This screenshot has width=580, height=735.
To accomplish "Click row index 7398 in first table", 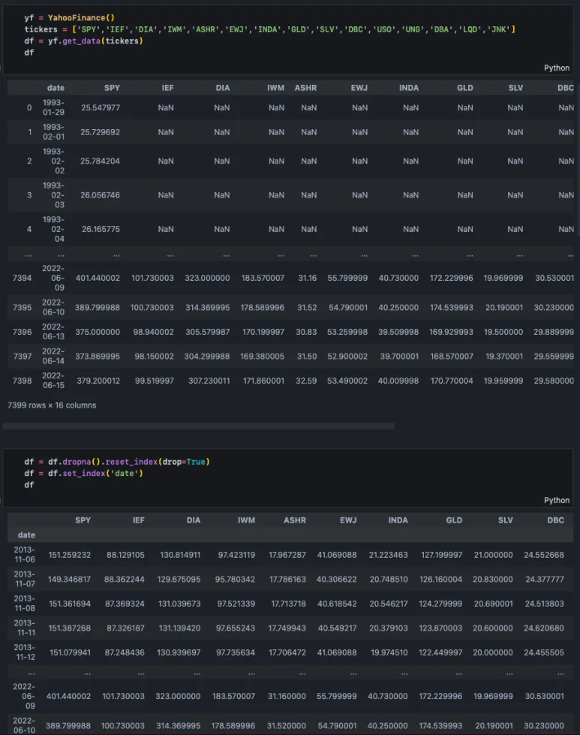I will pos(22,381).
